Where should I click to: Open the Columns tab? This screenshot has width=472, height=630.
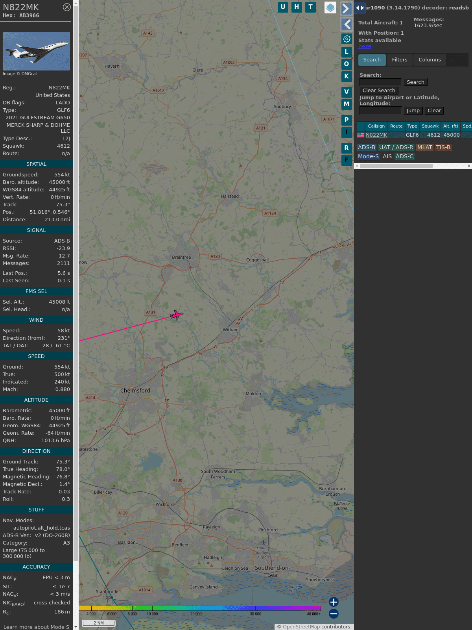(x=430, y=60)
